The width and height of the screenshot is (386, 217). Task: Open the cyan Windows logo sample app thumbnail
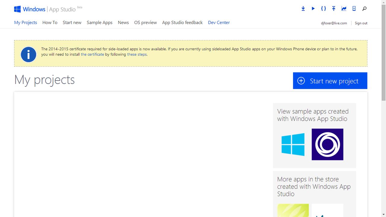[x=293, y=144]
